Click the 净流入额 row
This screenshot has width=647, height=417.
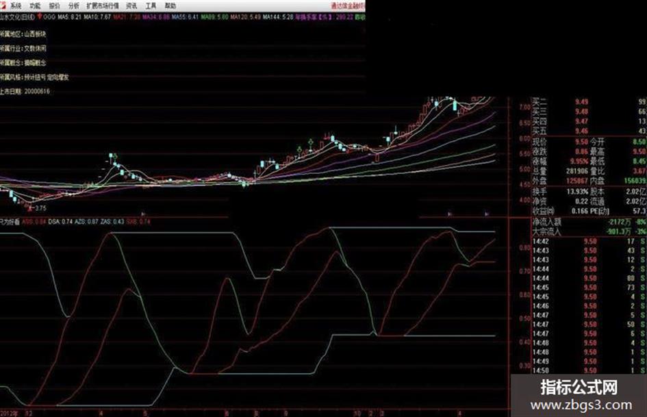tap(589, 222)
